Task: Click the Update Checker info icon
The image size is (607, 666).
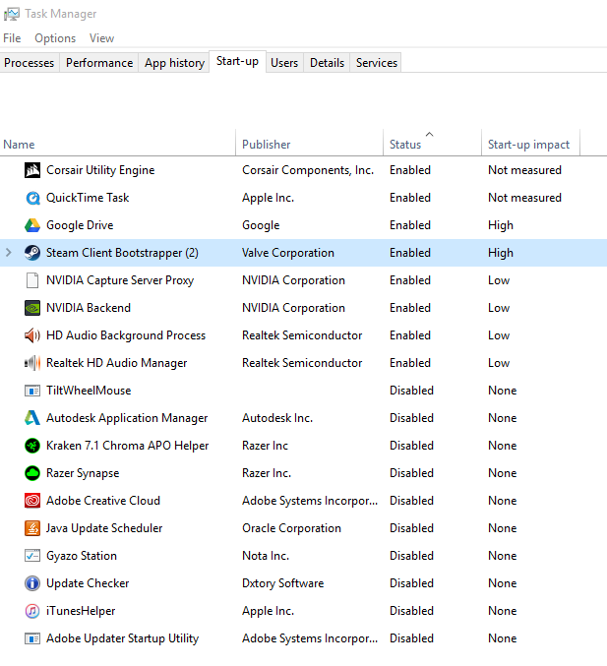Action: [32, 583]
